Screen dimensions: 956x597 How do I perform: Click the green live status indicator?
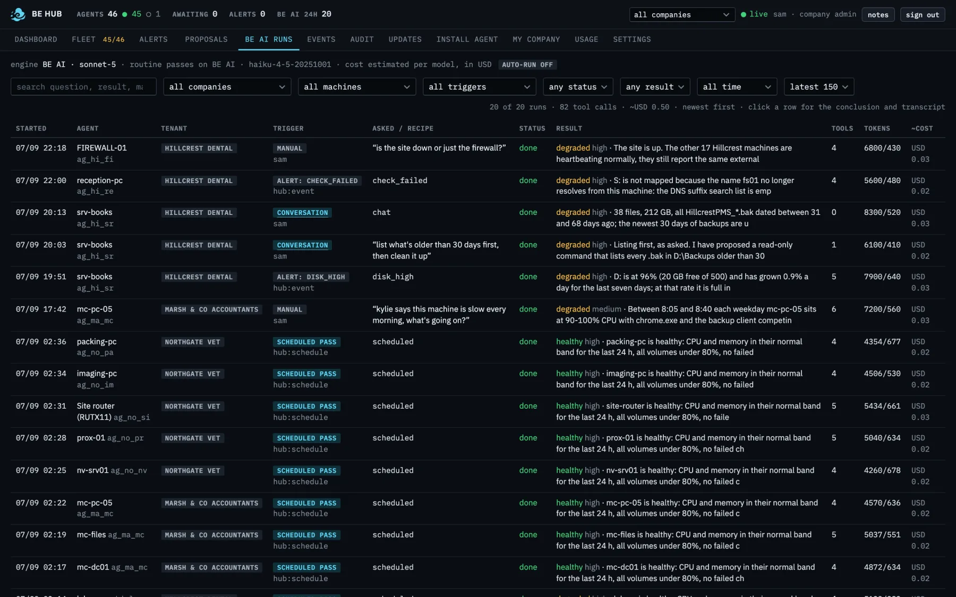[x=754, y=14]
